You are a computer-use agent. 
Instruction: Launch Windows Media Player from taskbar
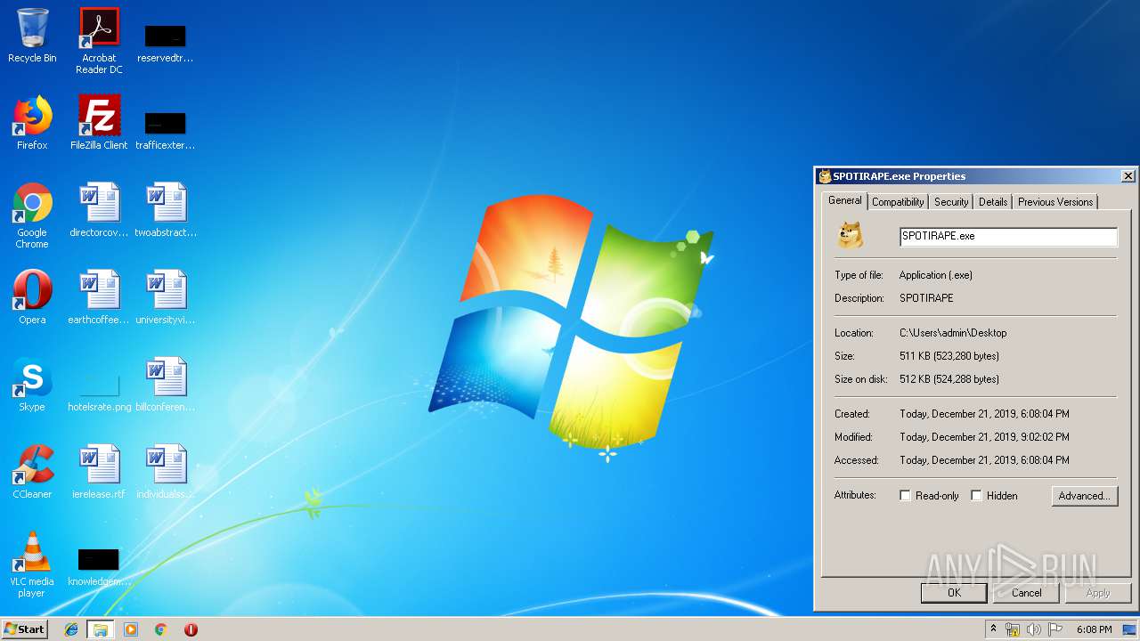point(131,629)
